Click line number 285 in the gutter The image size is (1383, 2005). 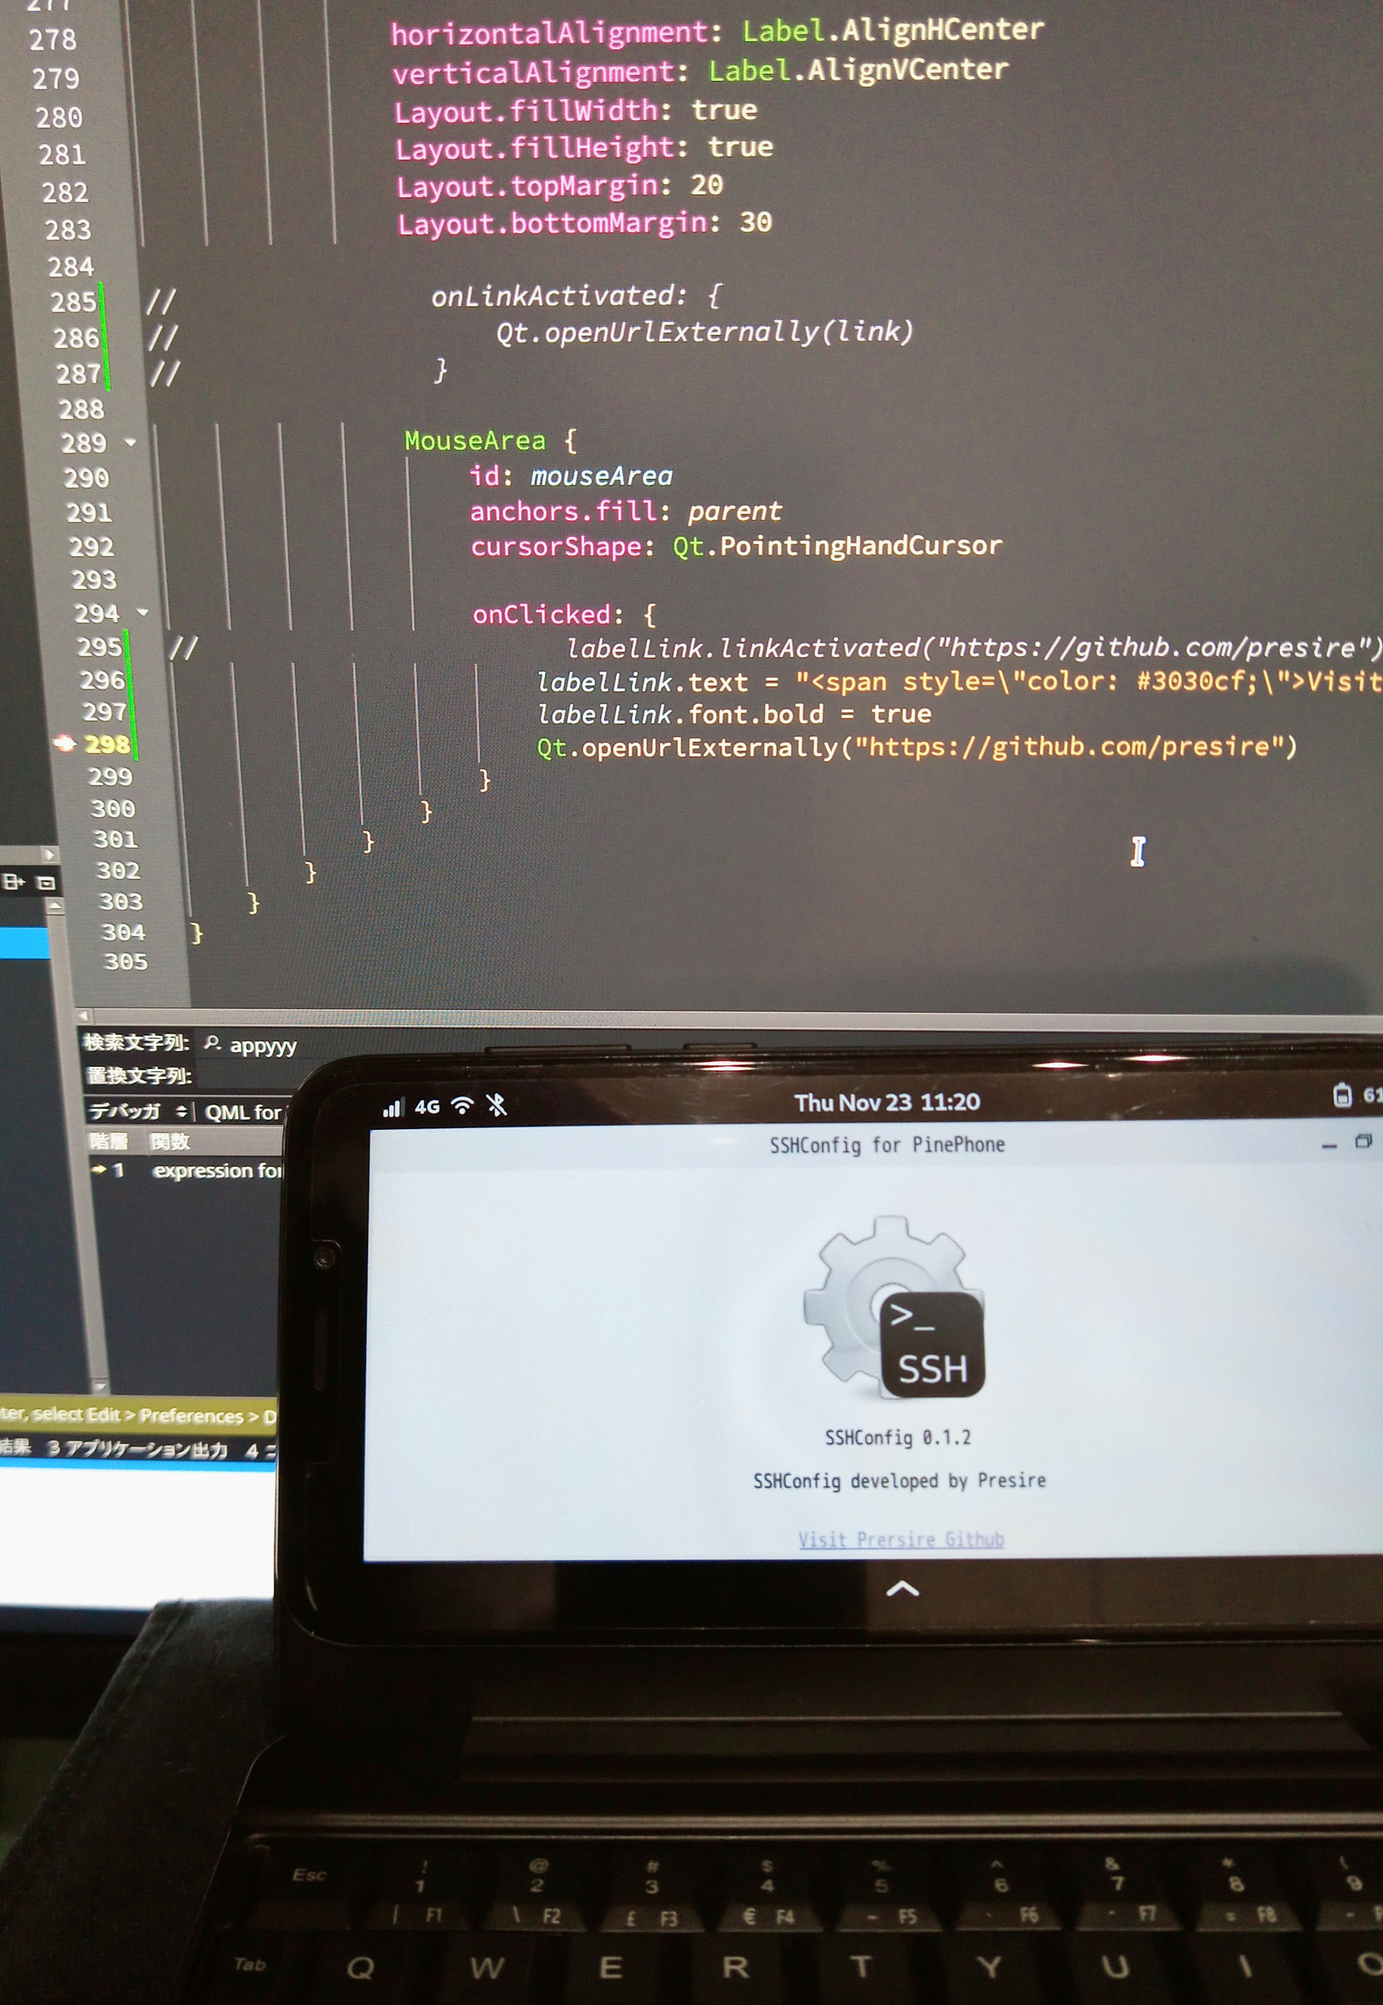[x=73, y=302]
